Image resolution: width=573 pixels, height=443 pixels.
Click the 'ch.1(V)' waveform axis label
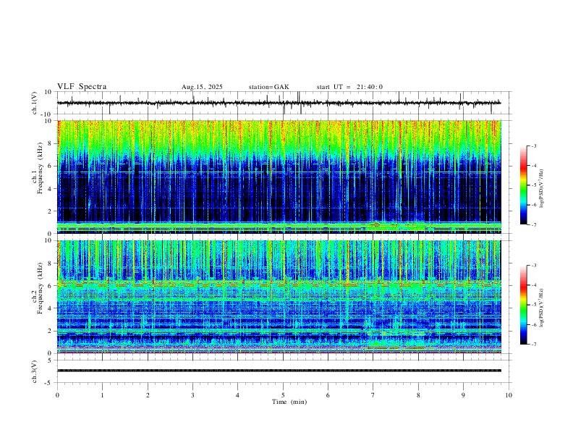pyautogui.click(x=35, y=103)
